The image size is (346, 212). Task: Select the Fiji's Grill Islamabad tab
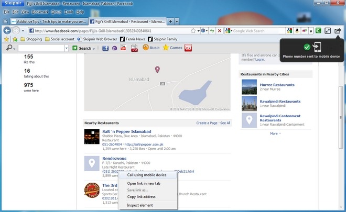(127, 21)
